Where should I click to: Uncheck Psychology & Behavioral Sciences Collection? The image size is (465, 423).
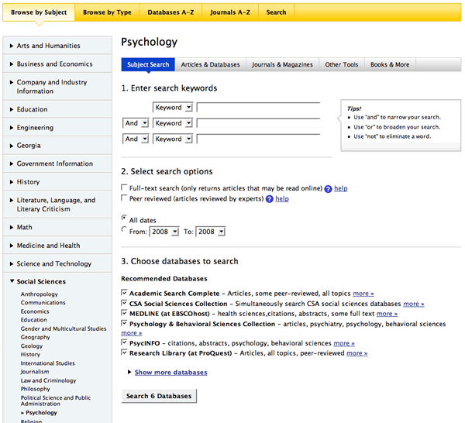(x=124, y=323)
